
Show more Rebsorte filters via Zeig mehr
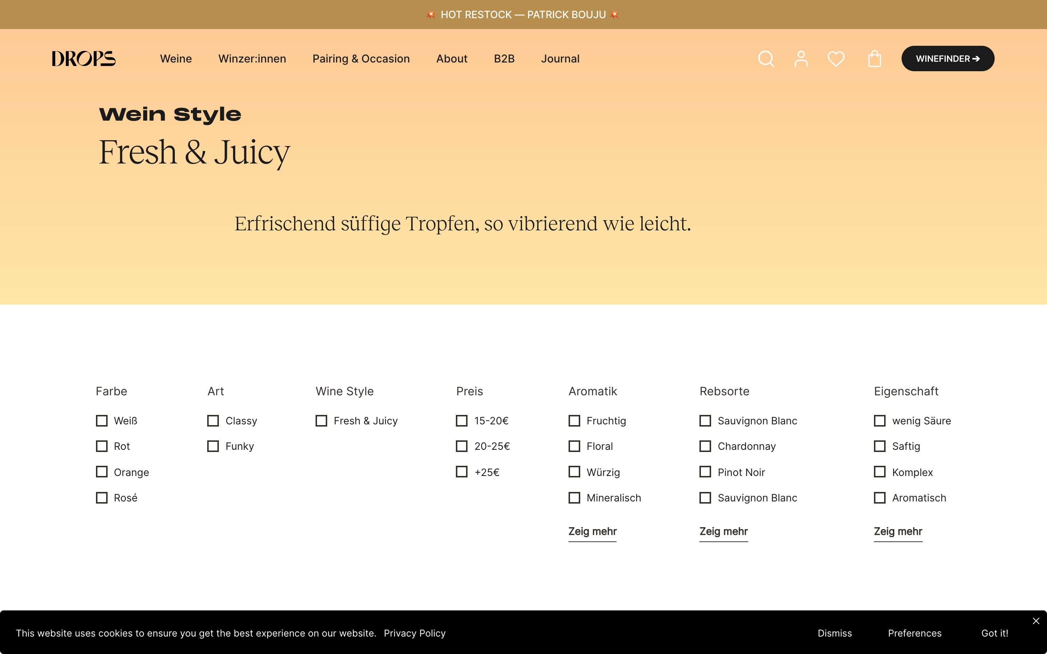[723, 532]
